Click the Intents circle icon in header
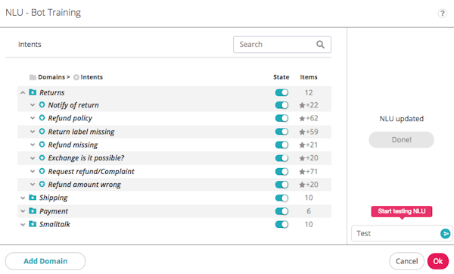The height and width of the screenshot is (274, 454). [76, 77]
